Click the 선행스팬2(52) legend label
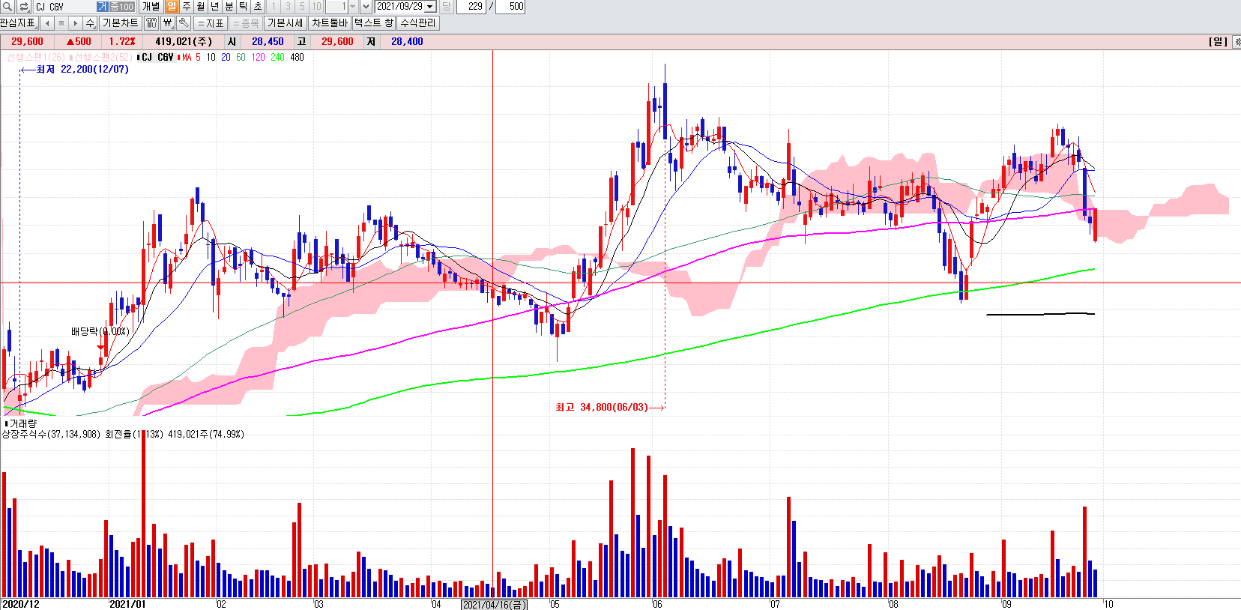 click(103, 57)
